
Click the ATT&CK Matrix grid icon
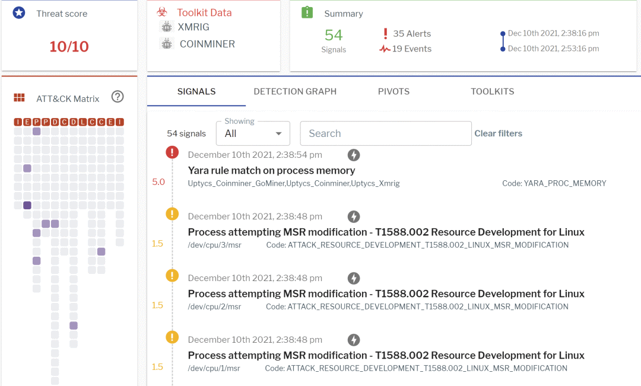click(x=20, y=98)
